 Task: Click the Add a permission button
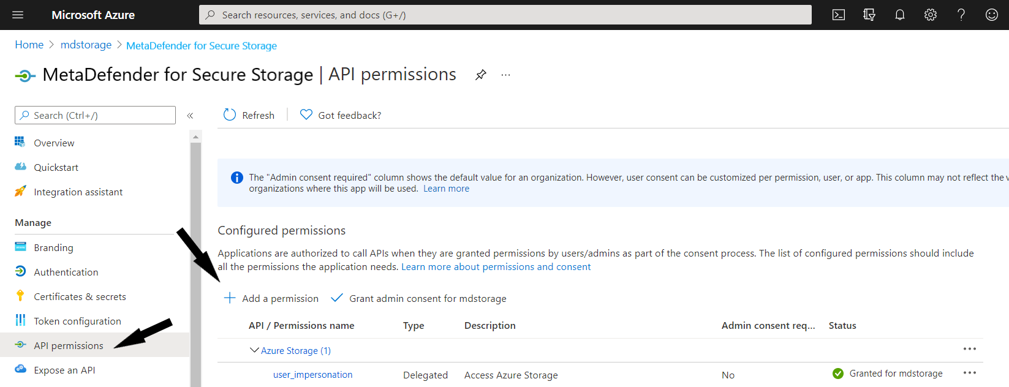click(x=271, y=298)
